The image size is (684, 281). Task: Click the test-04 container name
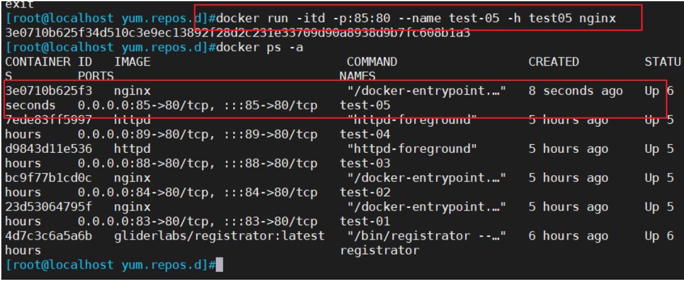pyautogui.click(x=365, y=134)
